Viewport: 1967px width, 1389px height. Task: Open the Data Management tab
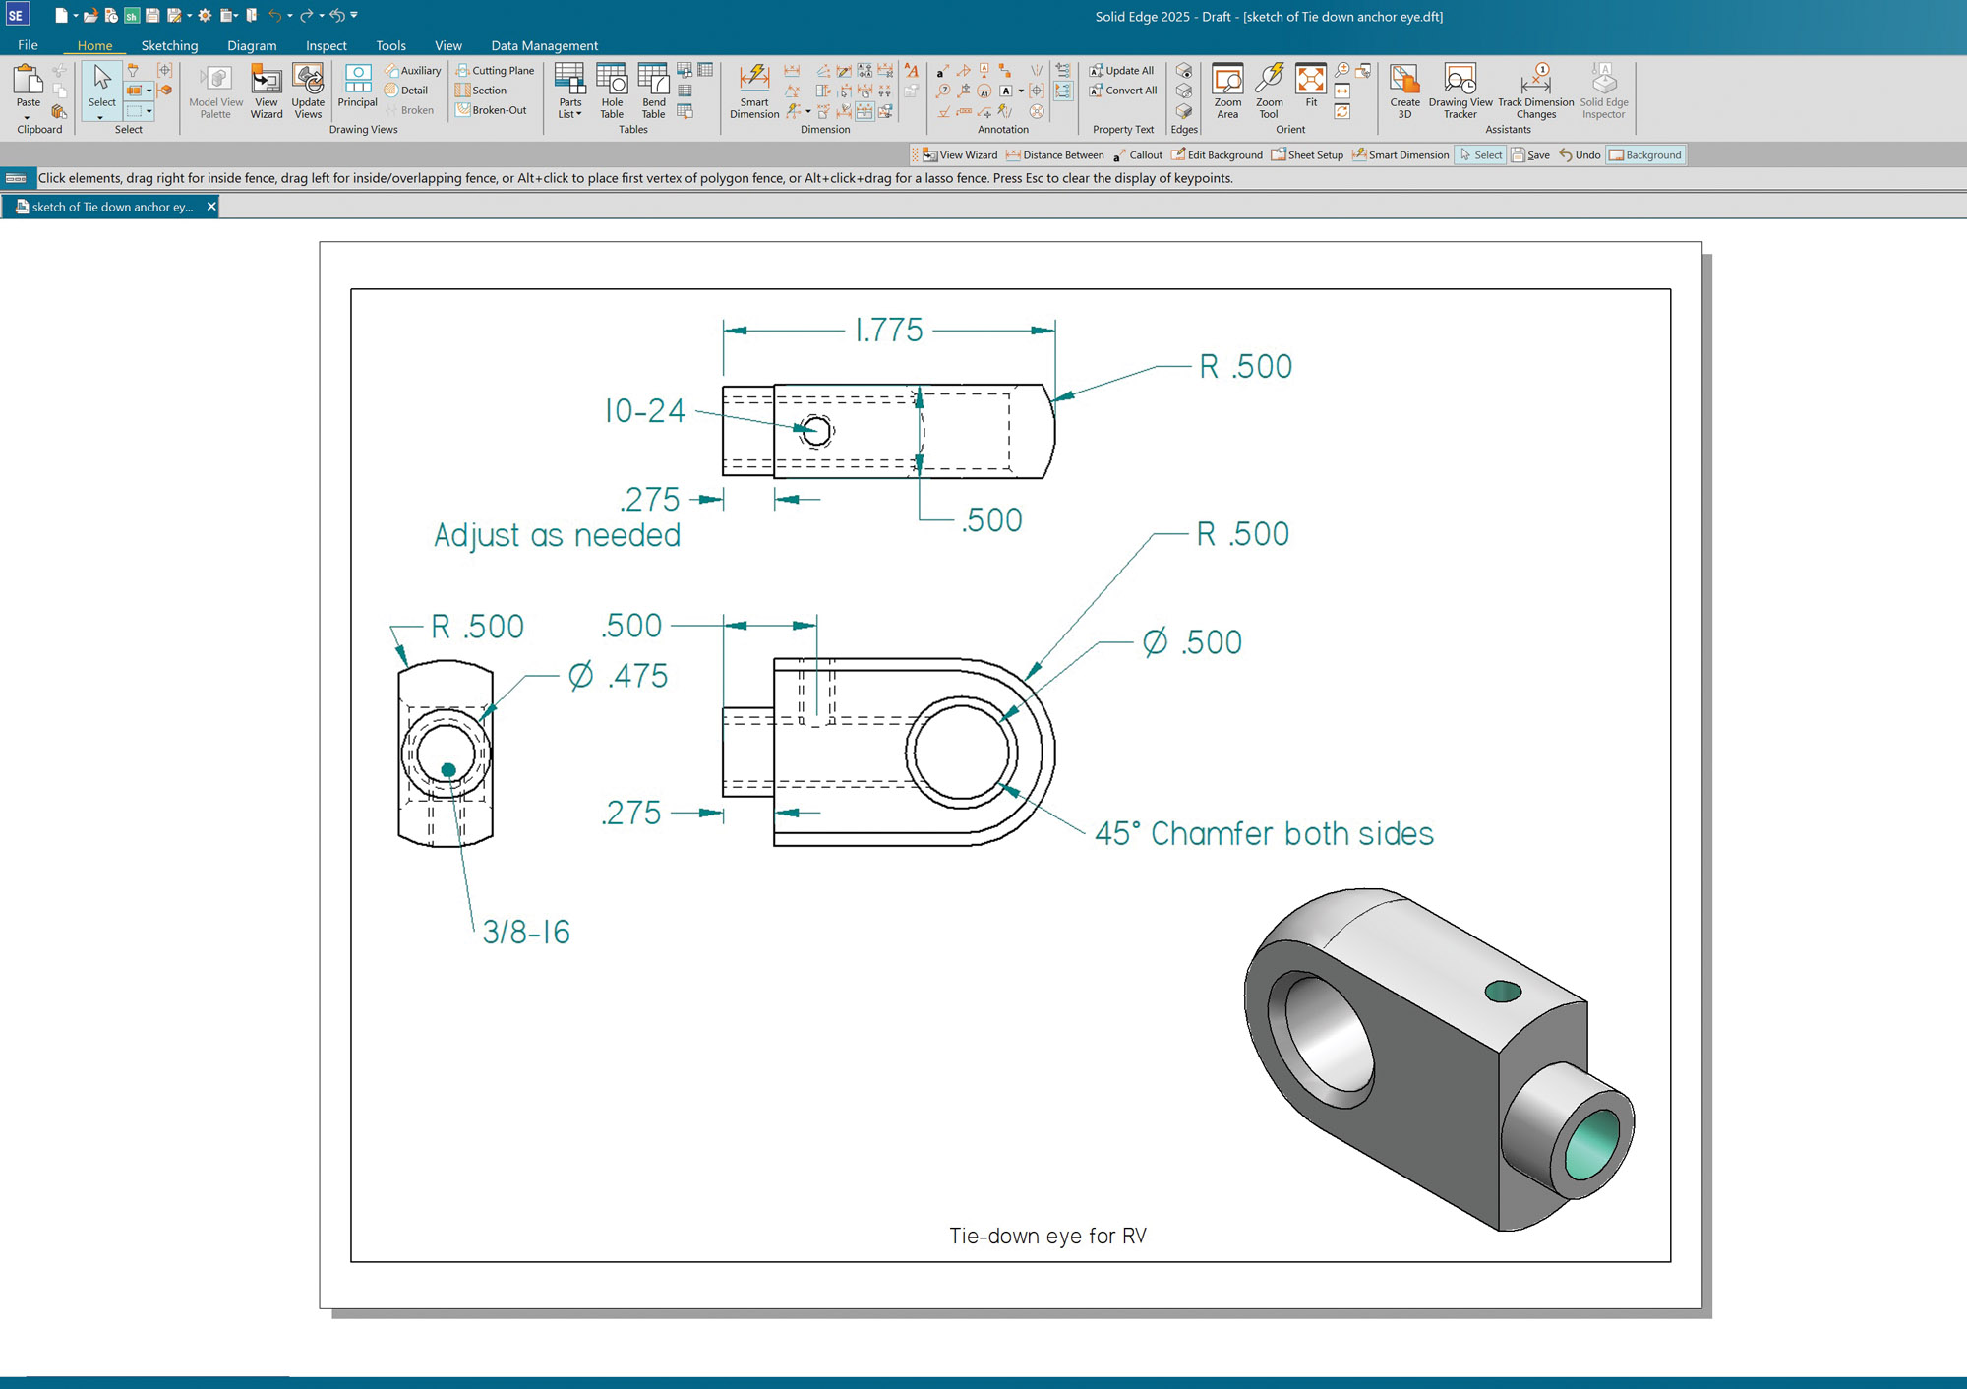544,45
